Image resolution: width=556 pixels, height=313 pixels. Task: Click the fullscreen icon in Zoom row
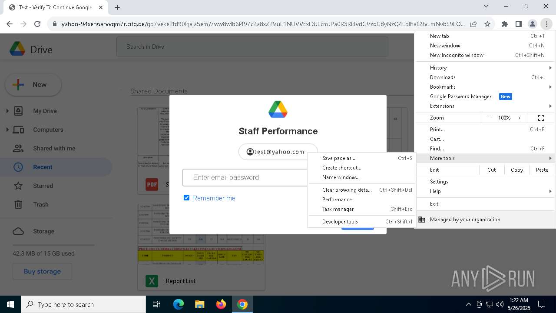point(541,118)
